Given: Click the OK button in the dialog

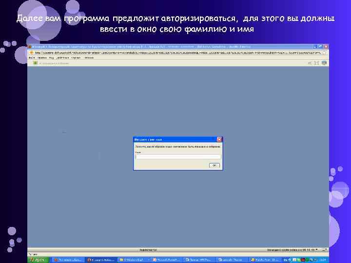Looking at the screenshot, I should tap(214, 165).
